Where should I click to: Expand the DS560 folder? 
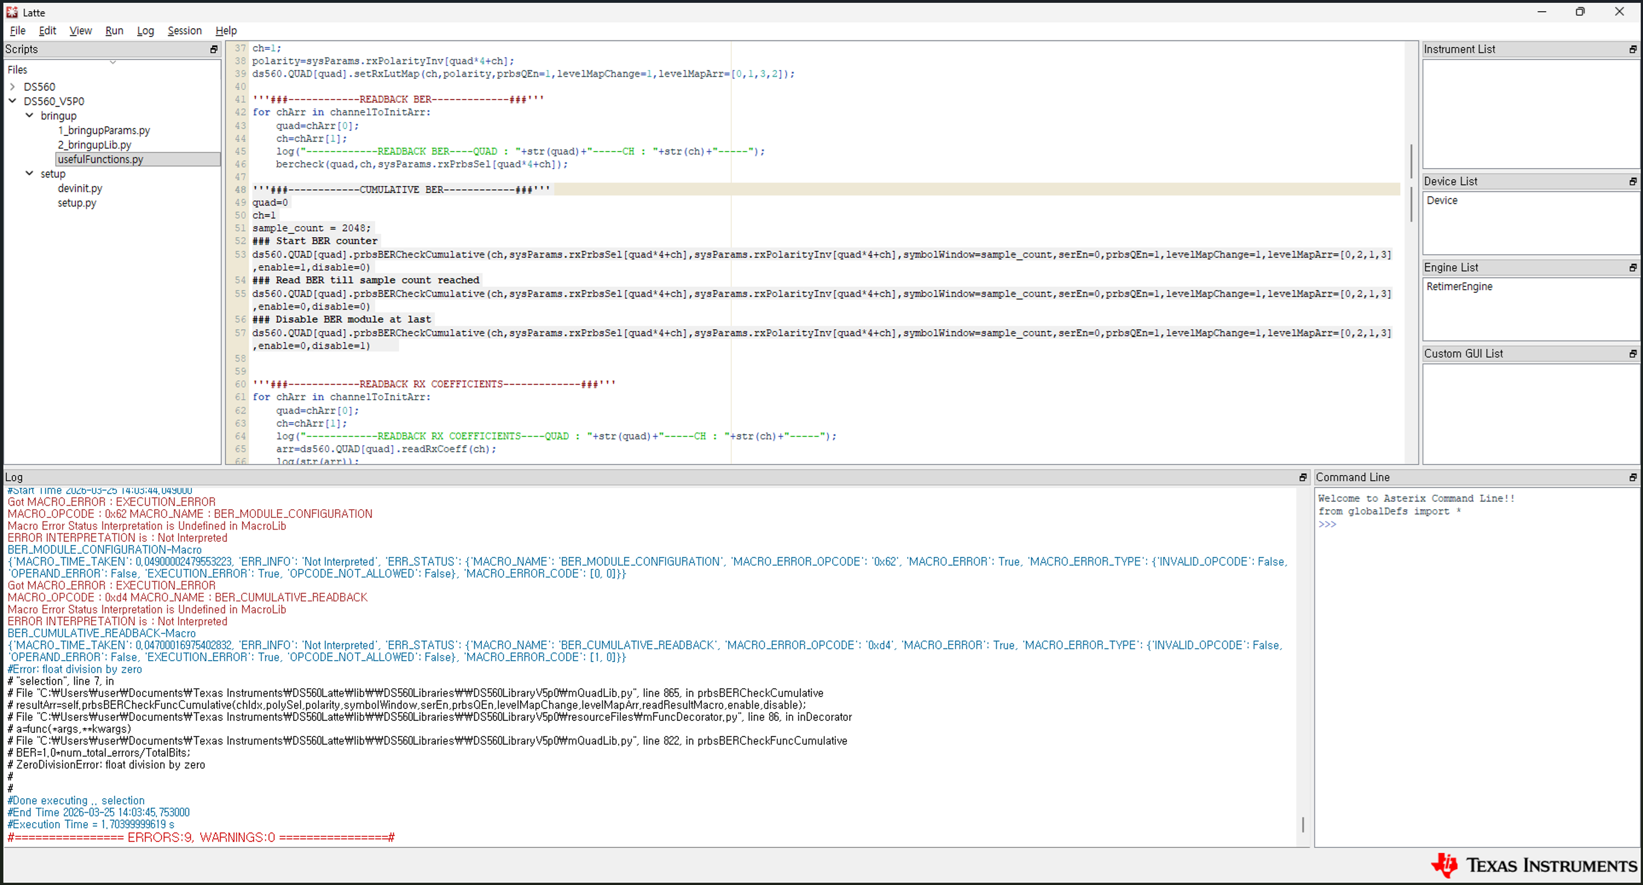click(x=13, y=87)
